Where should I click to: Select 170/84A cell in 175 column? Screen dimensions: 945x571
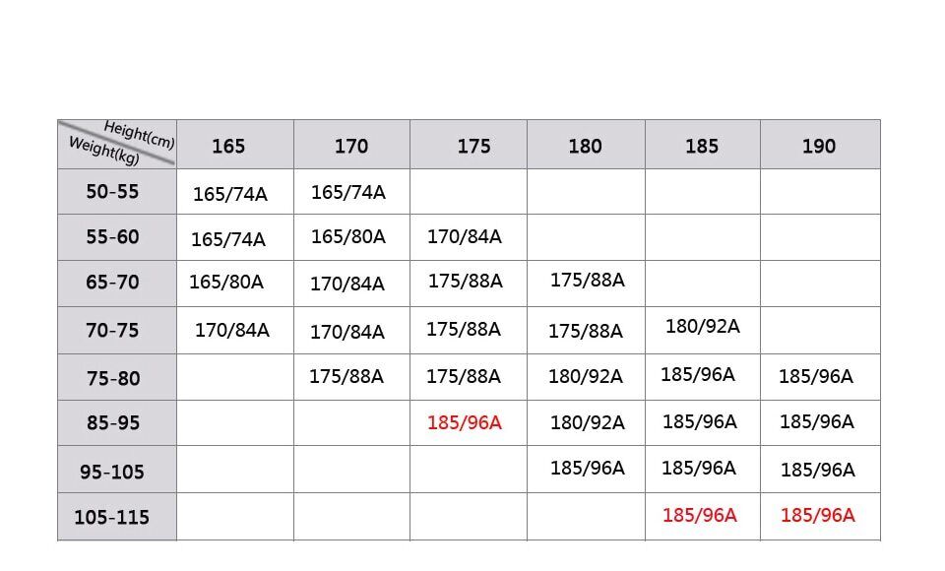coord(465,236)
